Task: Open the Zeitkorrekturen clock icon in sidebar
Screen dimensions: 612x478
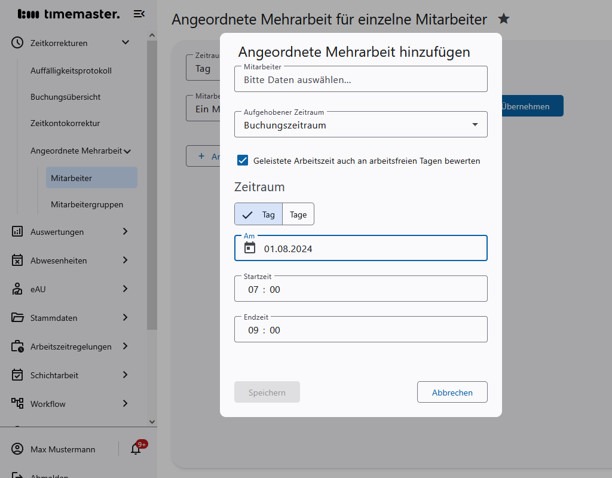Action: [x=18, y=42]
